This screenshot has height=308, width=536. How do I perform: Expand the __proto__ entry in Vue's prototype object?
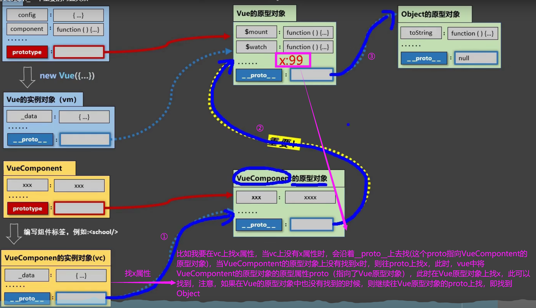(x=259, y=75)
